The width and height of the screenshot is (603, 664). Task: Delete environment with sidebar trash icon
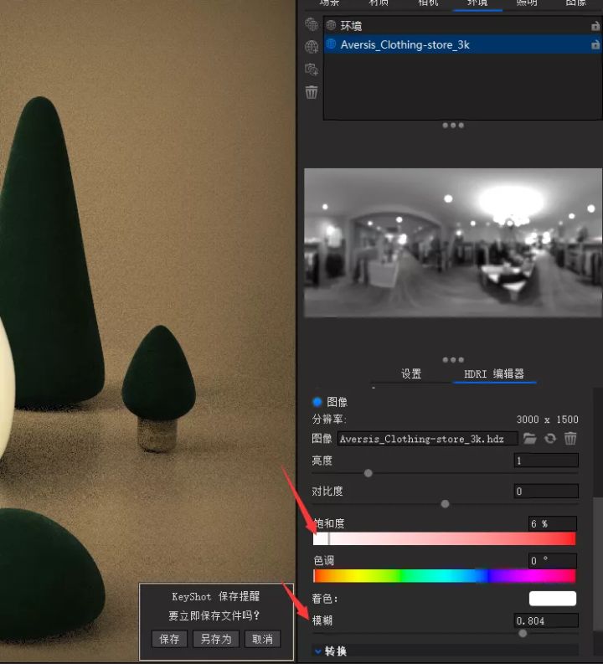click(312, 92)
